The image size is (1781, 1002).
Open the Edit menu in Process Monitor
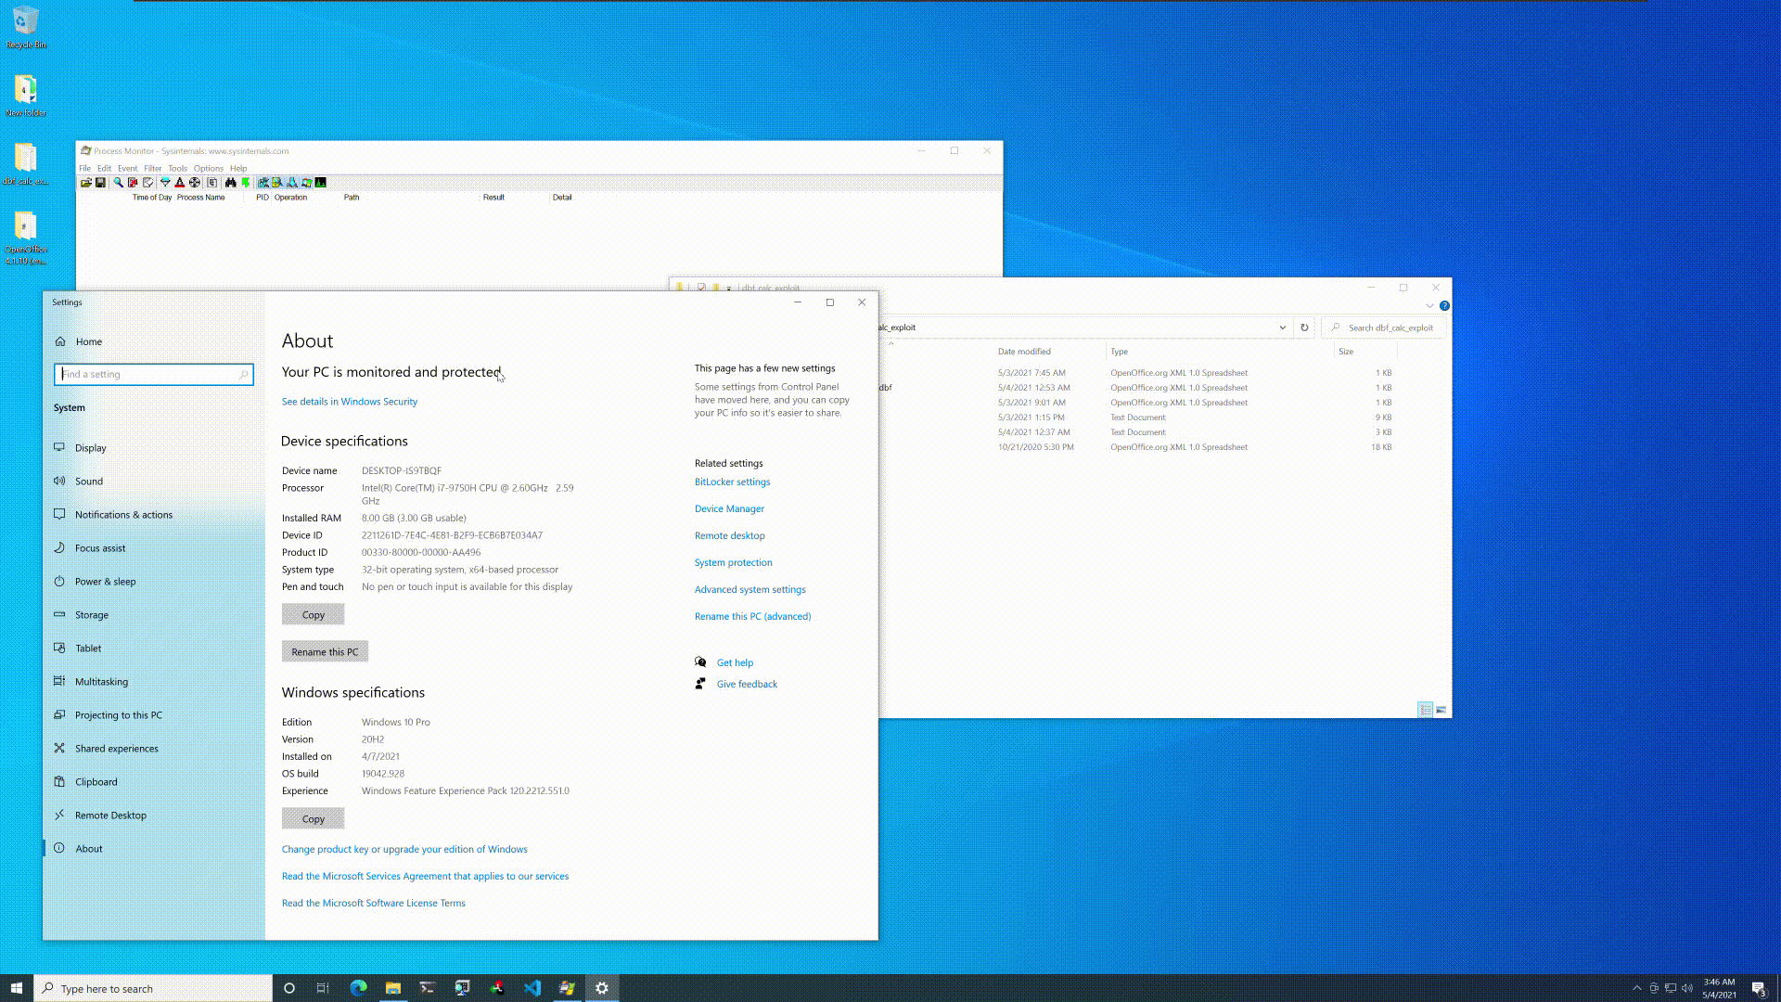pyautogui.click(x=104, y=168)
